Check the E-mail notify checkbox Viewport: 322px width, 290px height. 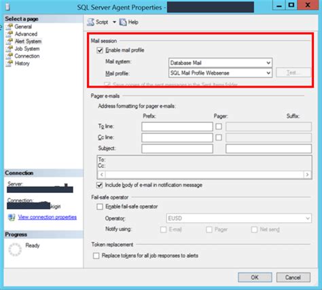[163, 230]
